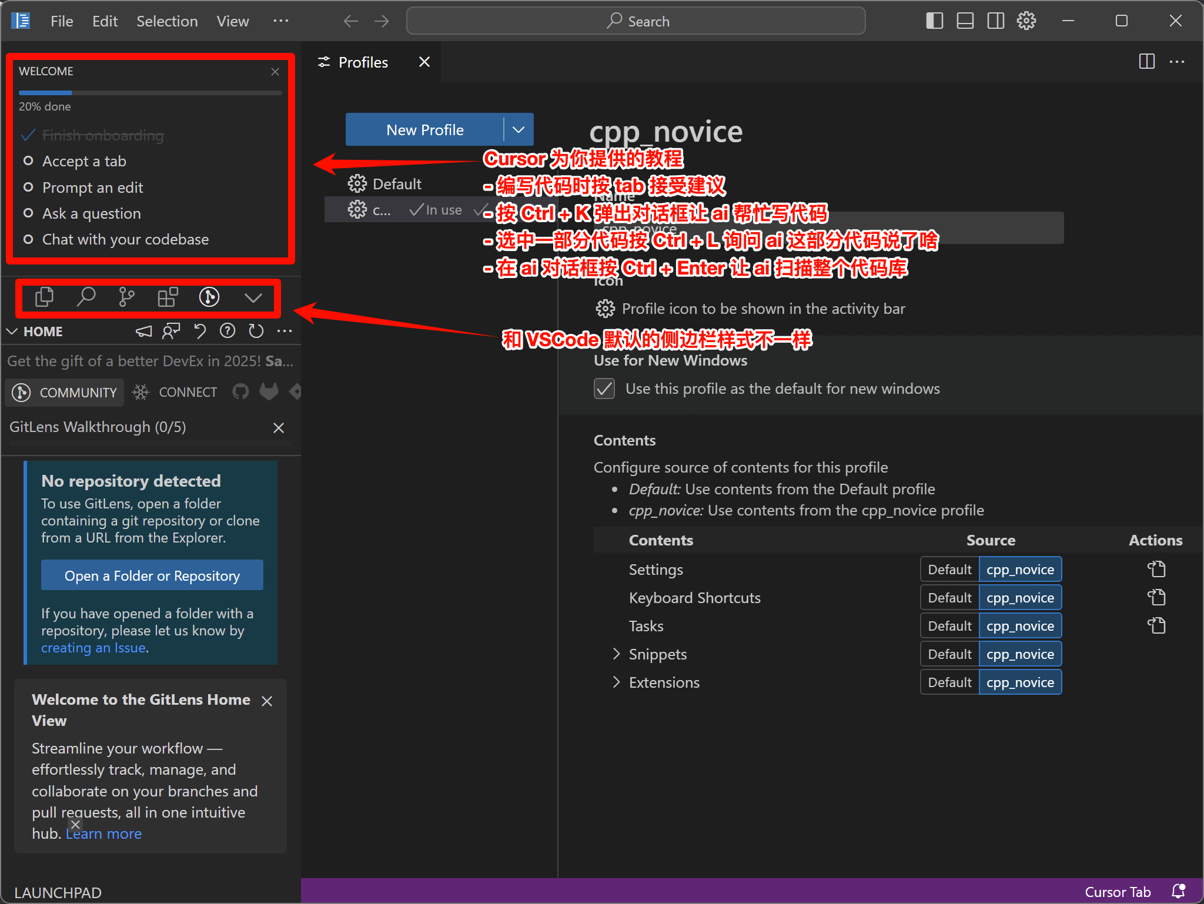Open the Learn more link

click(x=104, y=833)
